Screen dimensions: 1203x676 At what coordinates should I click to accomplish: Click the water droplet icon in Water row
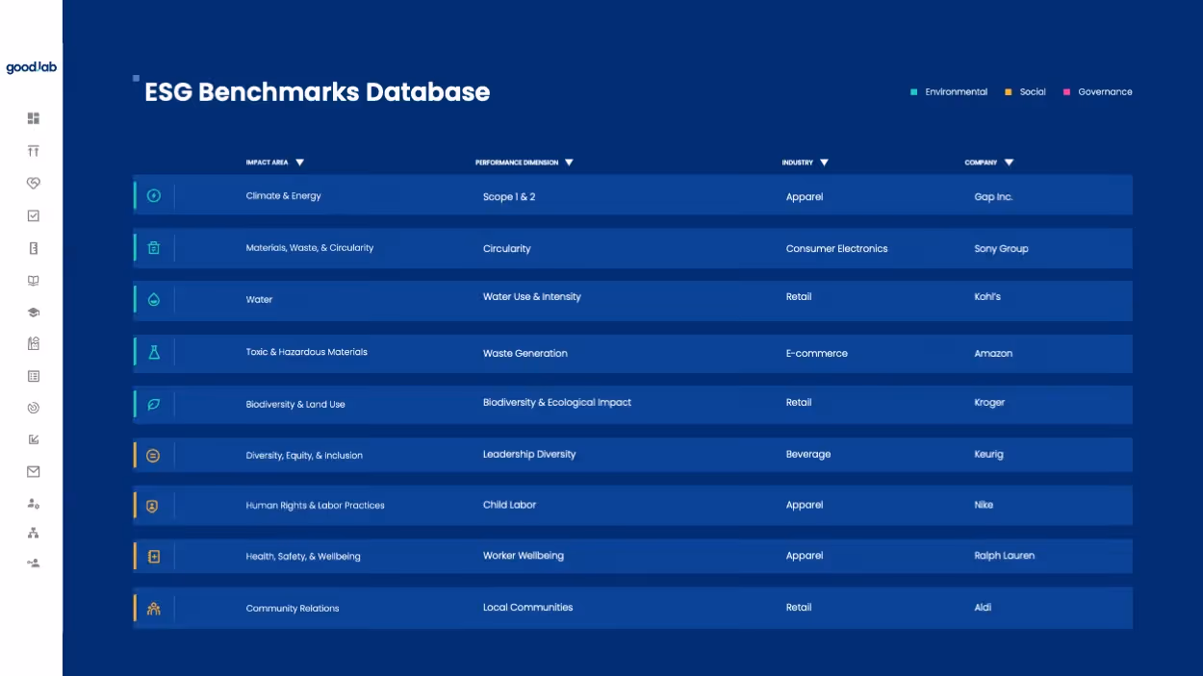pos(153,299)
